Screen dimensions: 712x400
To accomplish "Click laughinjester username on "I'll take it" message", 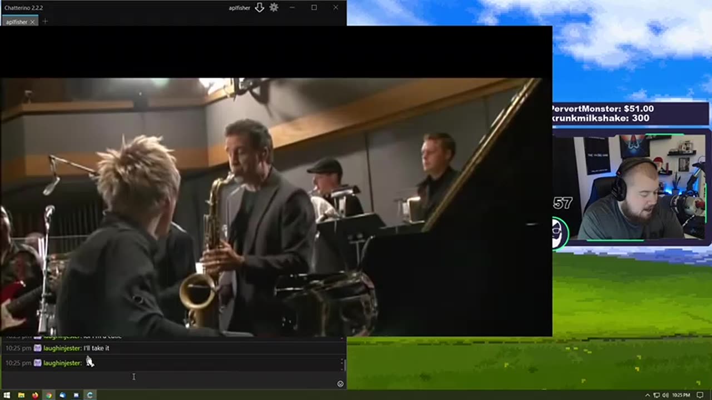I will pyautogui.click(x=62, y=348).
